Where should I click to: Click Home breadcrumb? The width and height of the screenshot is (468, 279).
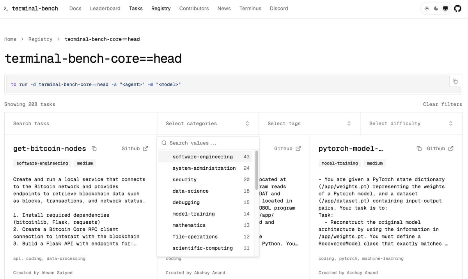tap(11, 39)
